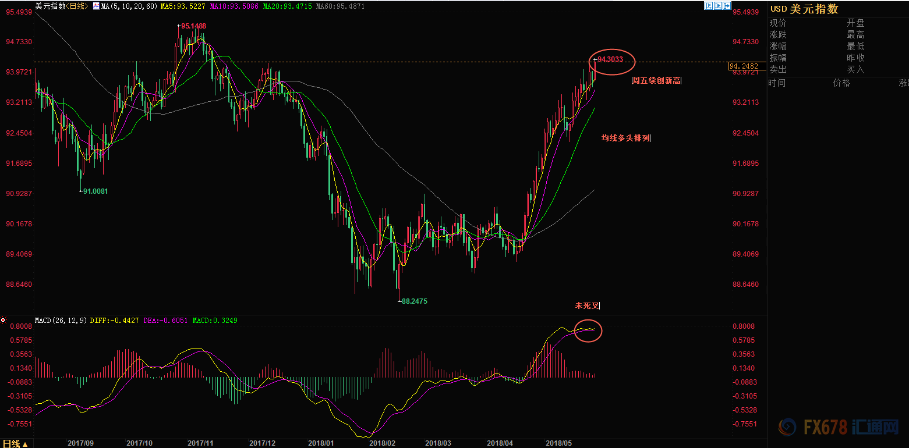The width and height of the screenshot is (909, 448).
Task: Click the 时间 column header
Action: point(777,83)
